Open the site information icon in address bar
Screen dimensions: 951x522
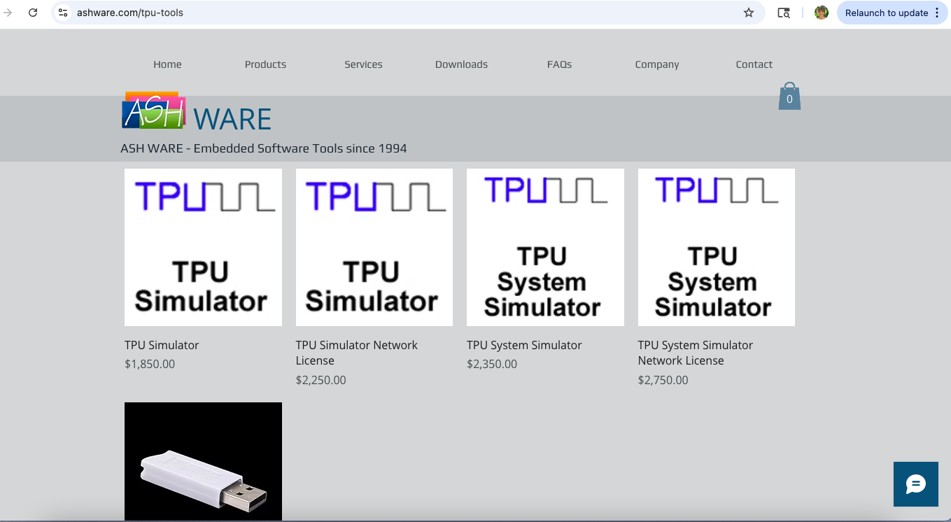tap(63, 13)
